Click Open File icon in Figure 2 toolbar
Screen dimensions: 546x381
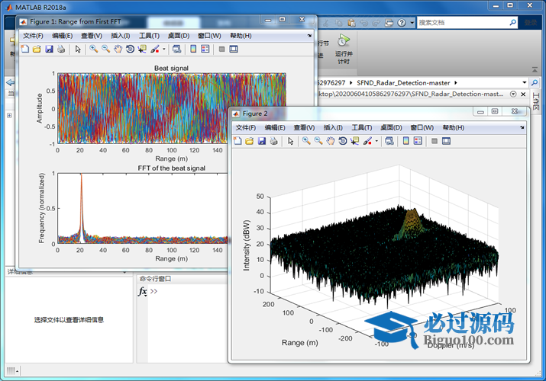pos(249,141)
